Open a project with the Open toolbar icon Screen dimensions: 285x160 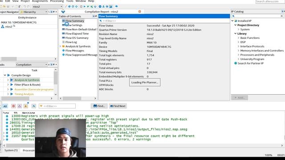coord(4,7)
